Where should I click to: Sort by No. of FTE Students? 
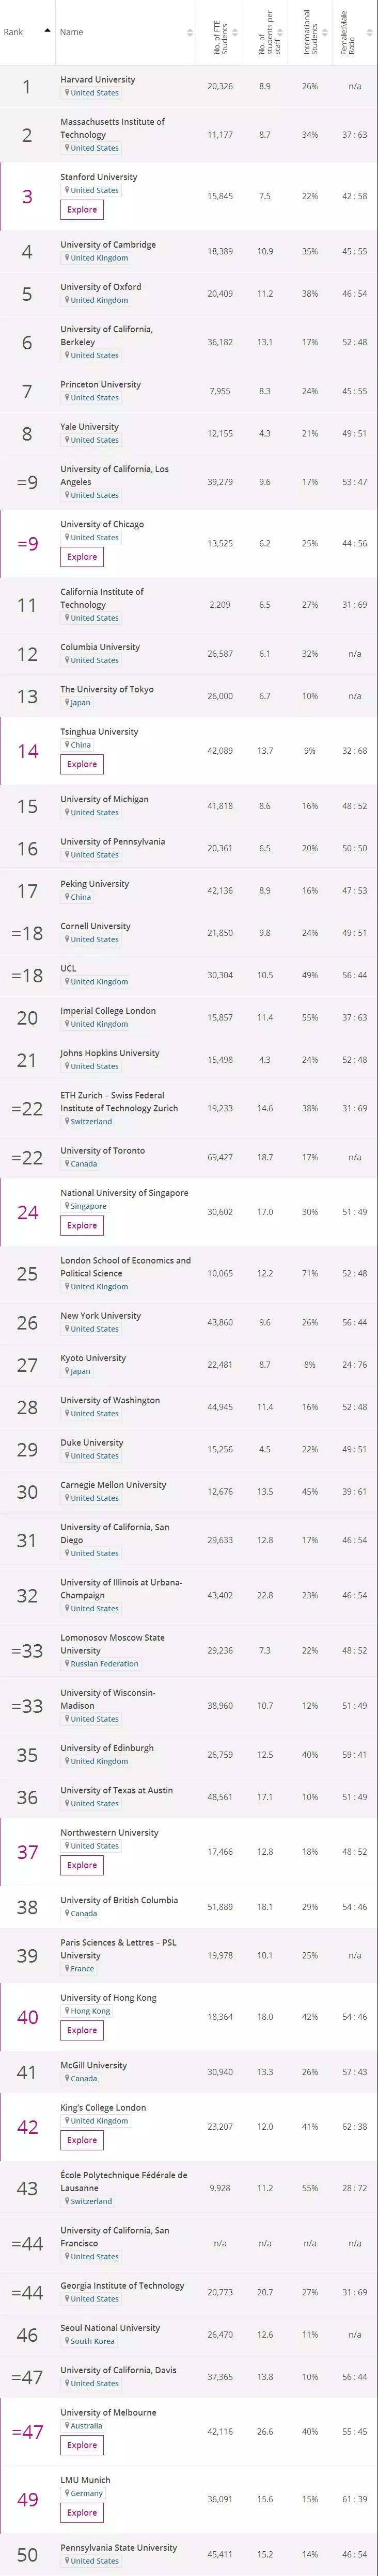[236, 32]
